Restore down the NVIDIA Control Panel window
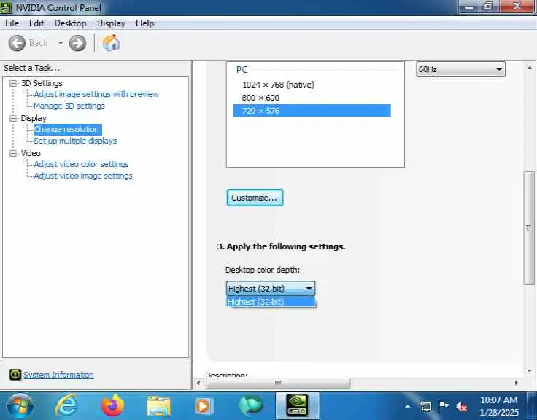Image resolution: width=537 pixels, height=420 pixels. (489, 7)
